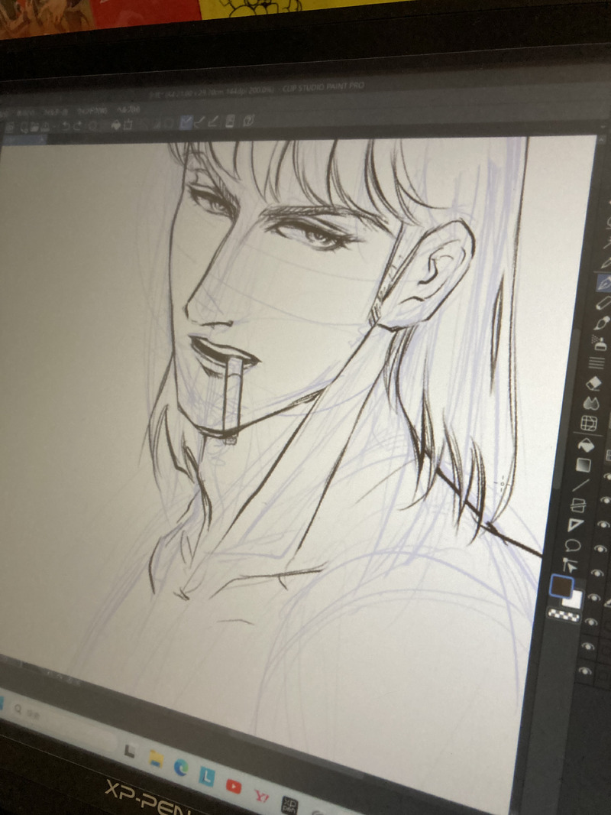Select the Blend tool
This screenshot has height=815, width=611.
pos(592,403)
